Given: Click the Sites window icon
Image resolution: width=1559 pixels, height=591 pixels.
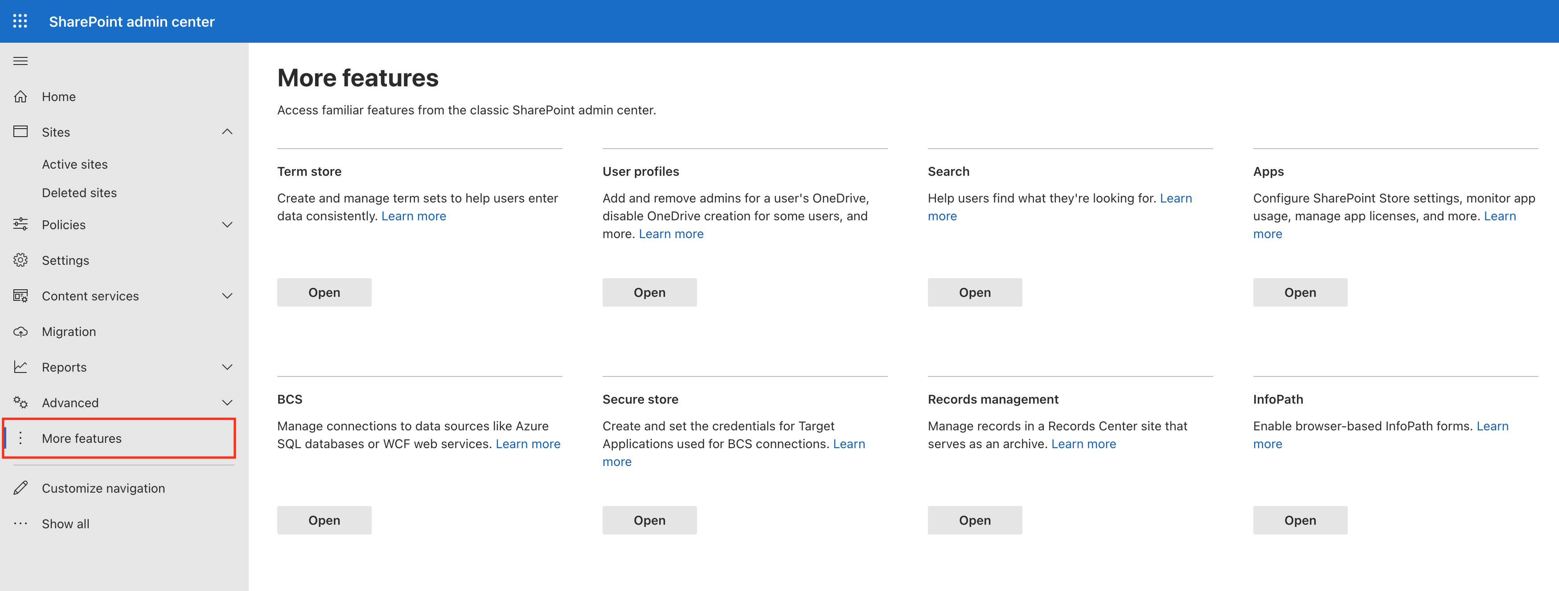Looking at the screenshot, I should [21, 132].
